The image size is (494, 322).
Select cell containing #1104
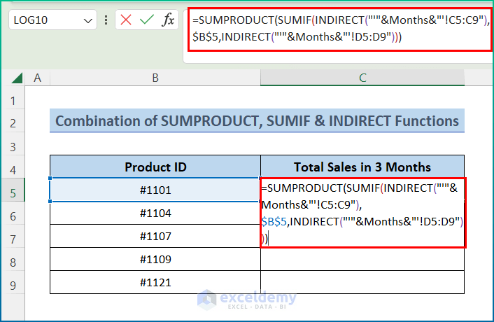155,213
